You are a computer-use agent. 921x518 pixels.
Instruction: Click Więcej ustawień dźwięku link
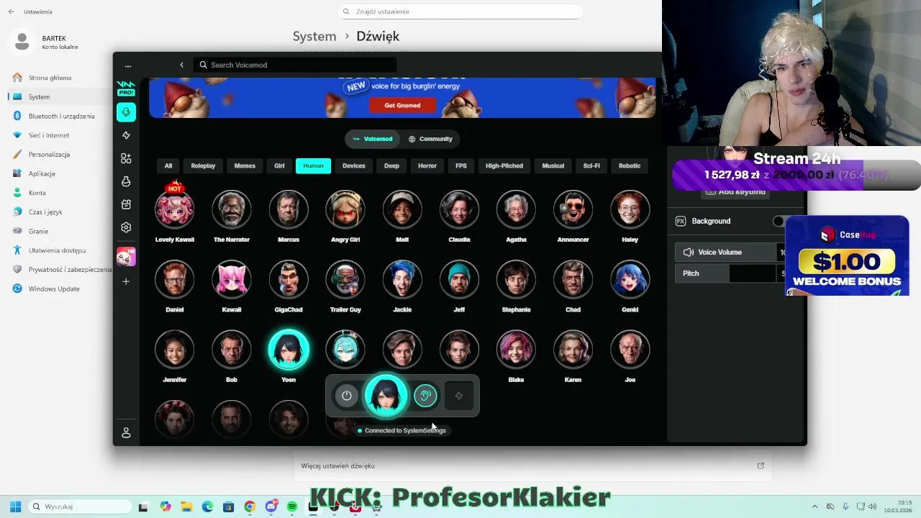(x=337, y=465)
